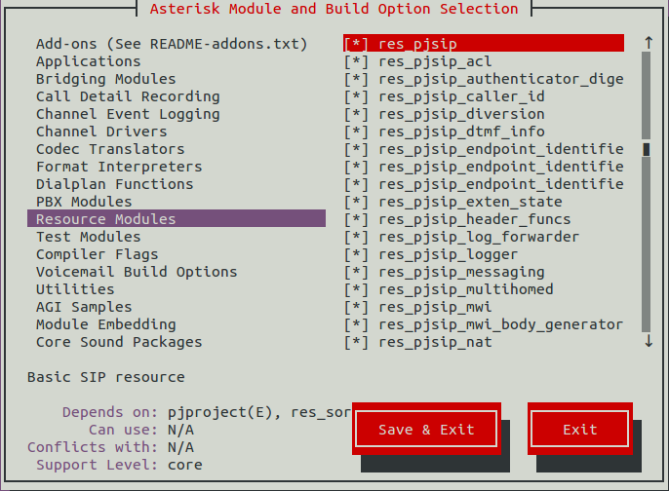This screenshot has width=669, height=491.
Task: Select highlighted Resource Modules category
Action: (177, 218)
